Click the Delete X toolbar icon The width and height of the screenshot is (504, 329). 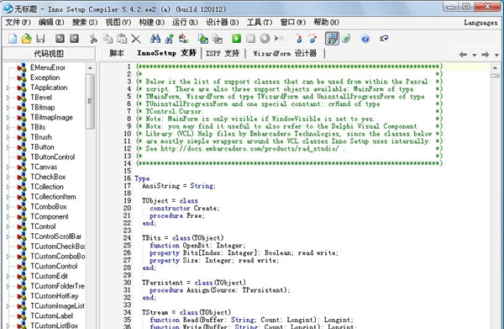tap(136, 39)
